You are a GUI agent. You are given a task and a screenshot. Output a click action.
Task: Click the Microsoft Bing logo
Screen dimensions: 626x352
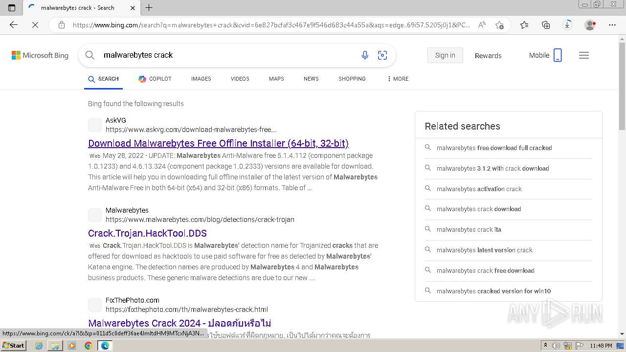point(40,55)
